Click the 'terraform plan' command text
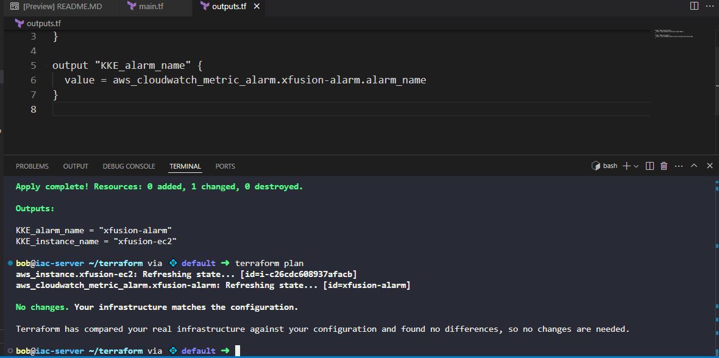The image size is (719, 358). 269,263
